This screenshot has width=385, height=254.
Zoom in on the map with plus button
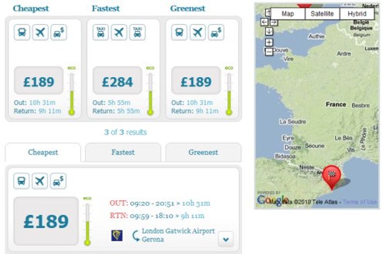pyautogui.click(x=269, y=42)
